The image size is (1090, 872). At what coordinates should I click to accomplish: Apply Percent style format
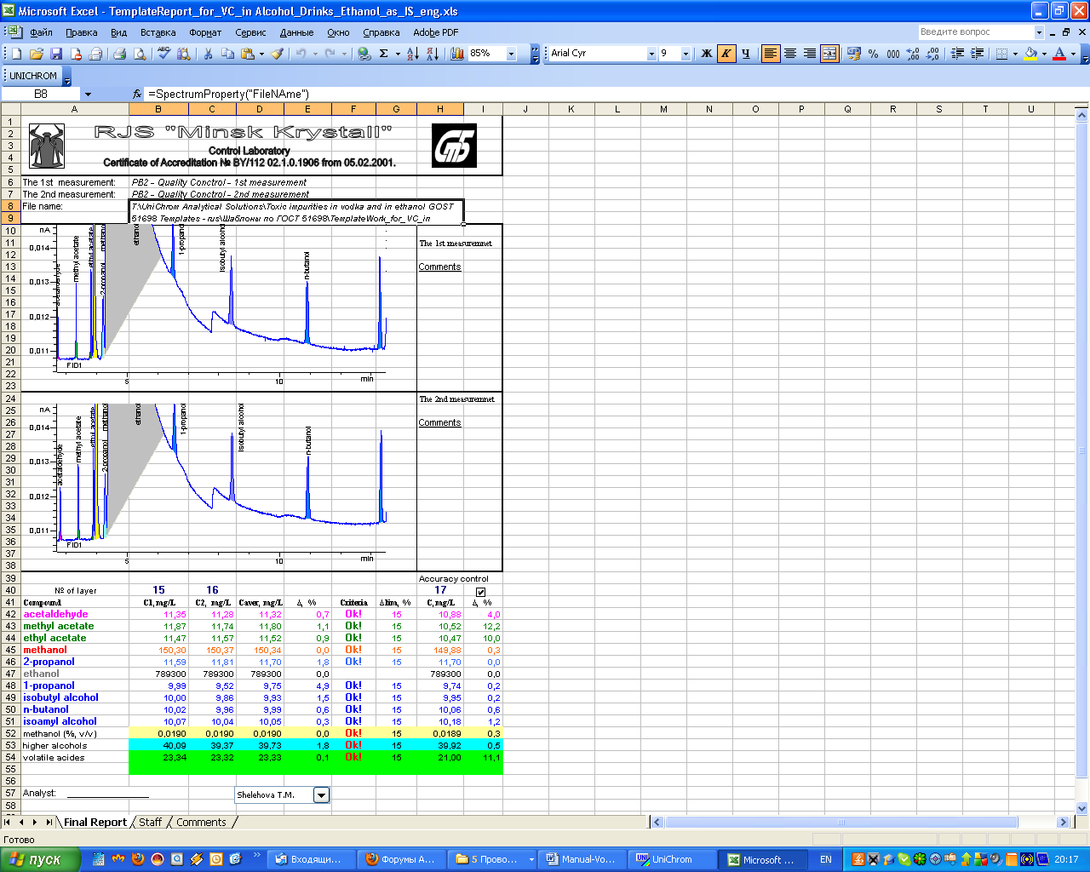pos(874,54)
